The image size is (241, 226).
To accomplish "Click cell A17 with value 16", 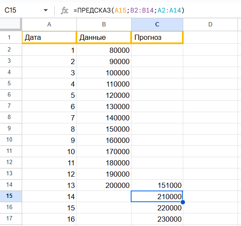I will coord(49,219).
